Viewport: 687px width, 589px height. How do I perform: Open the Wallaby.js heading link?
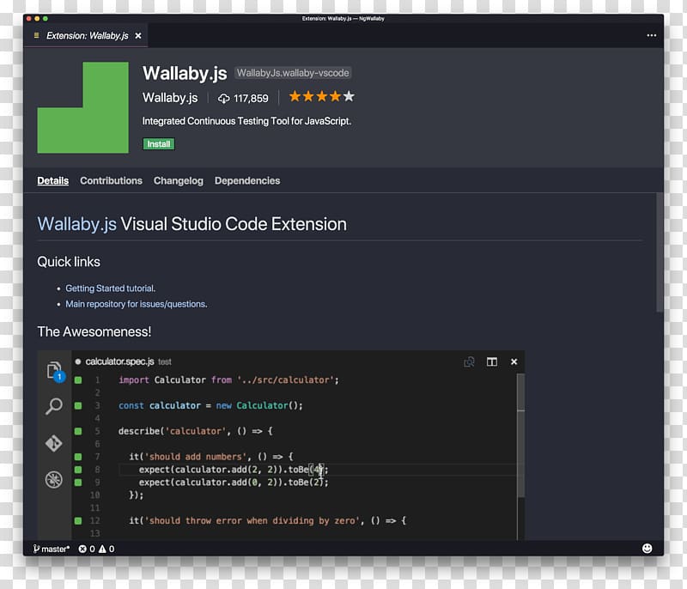click(x=76, y=224)
